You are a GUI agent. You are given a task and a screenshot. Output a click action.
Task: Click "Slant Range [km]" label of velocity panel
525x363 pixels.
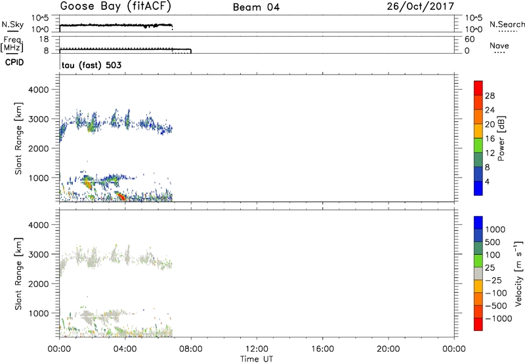pos(18,274)
